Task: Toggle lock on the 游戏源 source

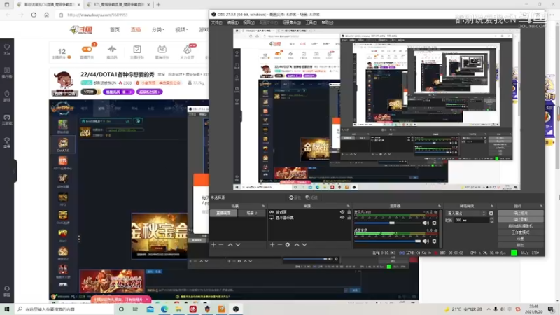Action: tap(349, 212)
